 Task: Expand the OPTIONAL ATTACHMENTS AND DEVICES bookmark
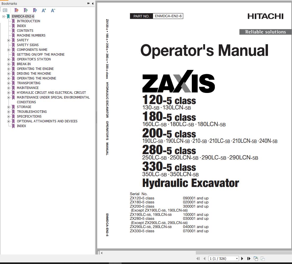[8, 121]
